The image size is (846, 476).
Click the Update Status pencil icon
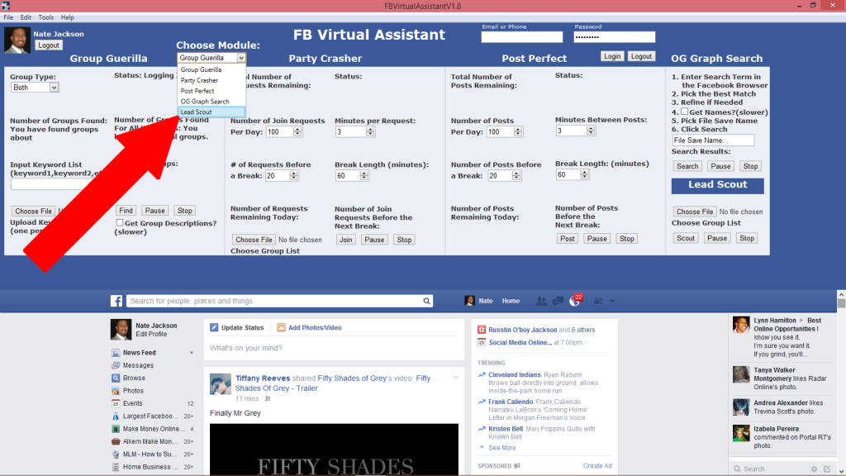pos(214,327)
